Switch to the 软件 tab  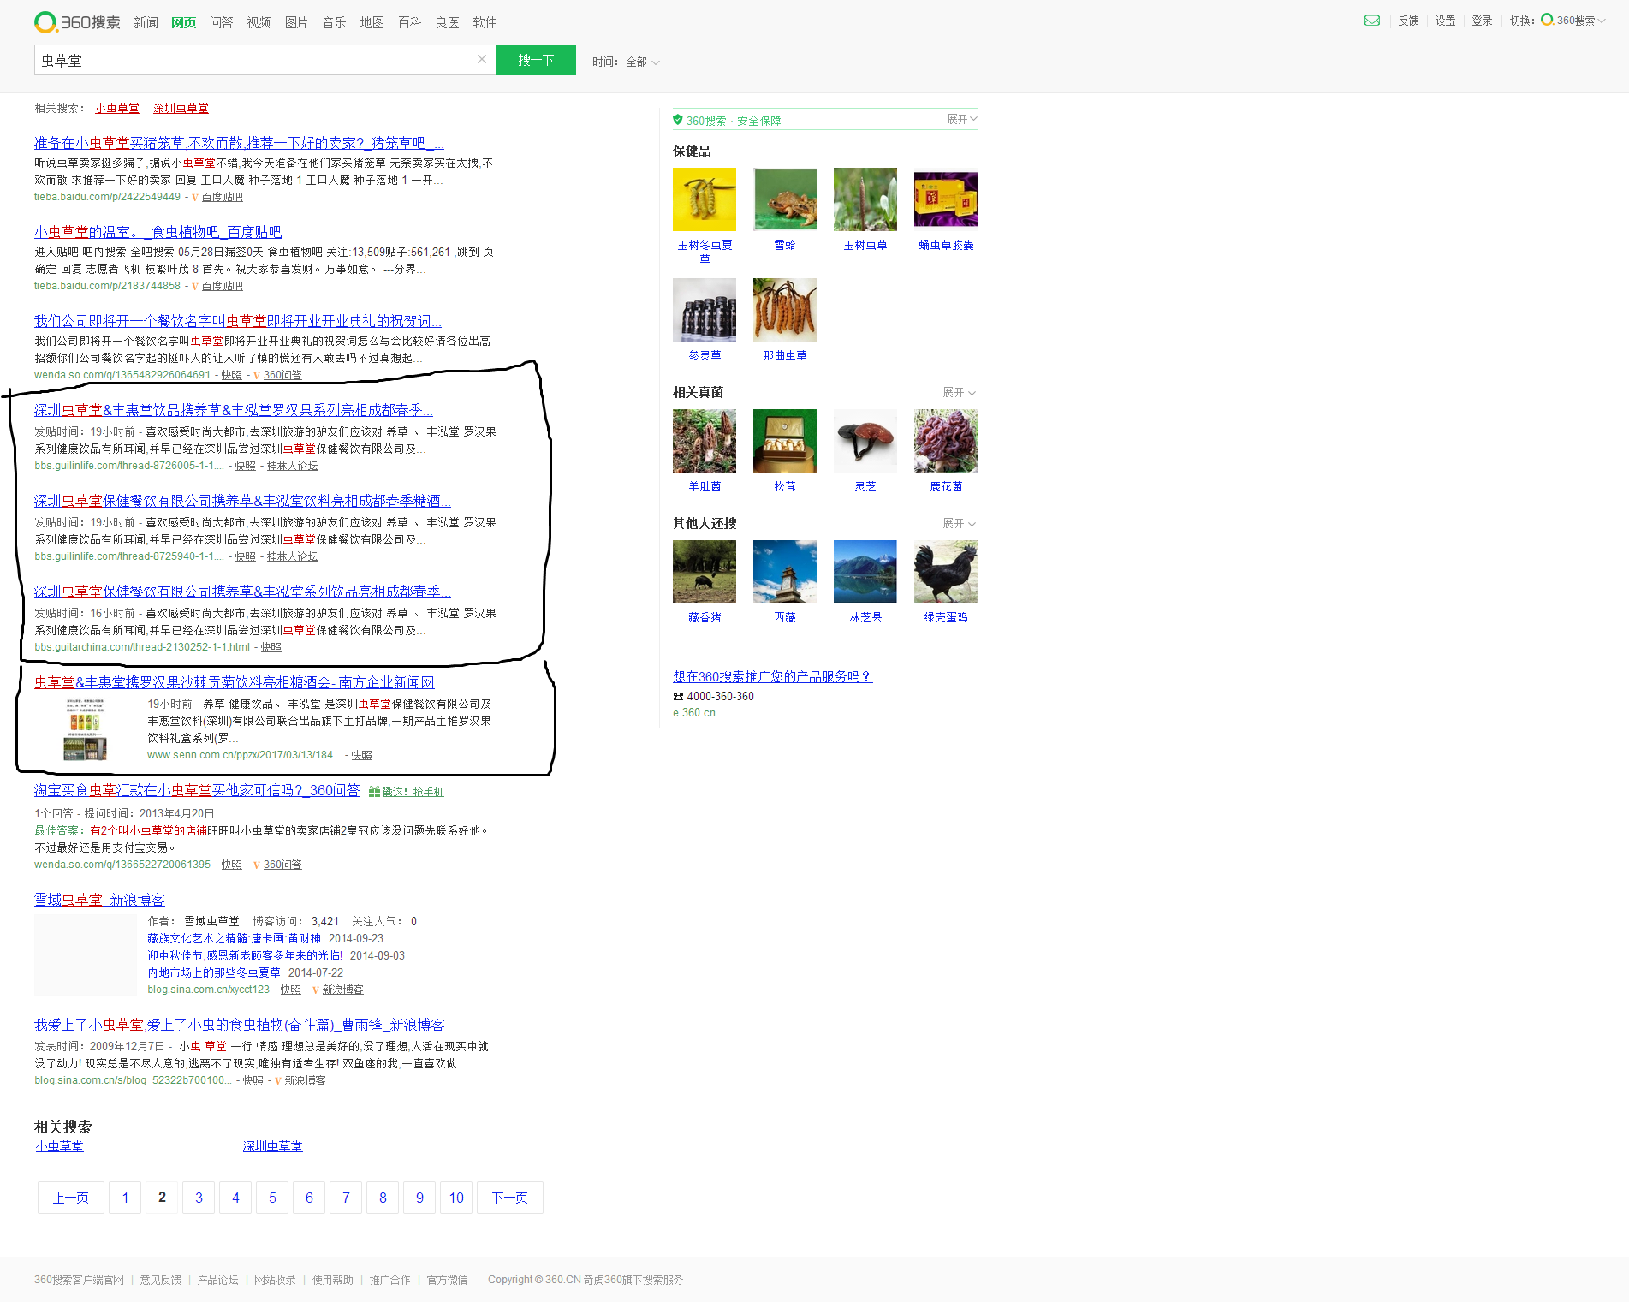pyautogui.click(x=485, y=22)
